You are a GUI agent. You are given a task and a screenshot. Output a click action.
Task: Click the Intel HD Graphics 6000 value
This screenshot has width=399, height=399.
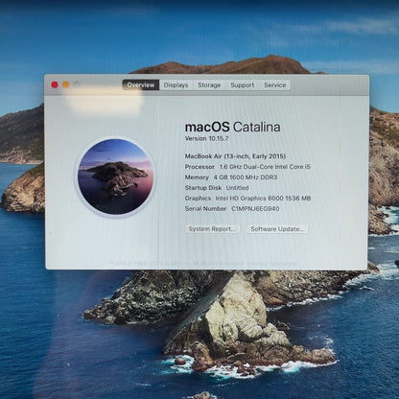263,199
